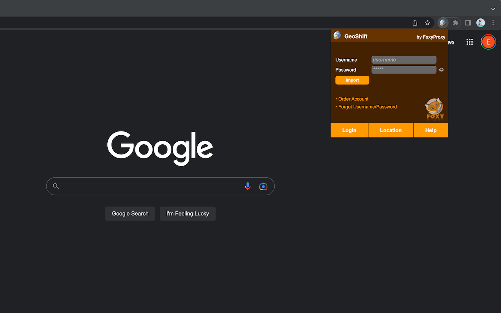Image resolution: width=501 pixels, height=313 pixels.
Task: Click the Import button
Action: (x=352, y=80)
